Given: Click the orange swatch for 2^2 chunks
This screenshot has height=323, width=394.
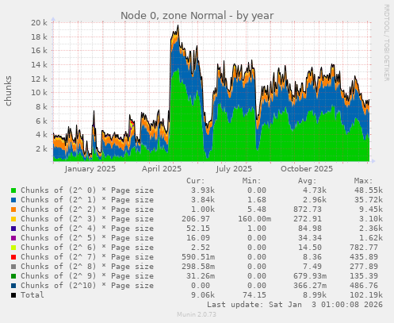Looking at the screenshot, I should [x=13, y=210].
